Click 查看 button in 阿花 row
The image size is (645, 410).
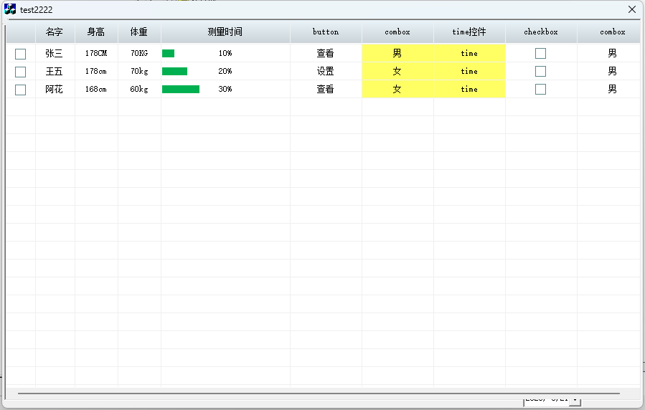pyautogui.click(x=326, y=89)
